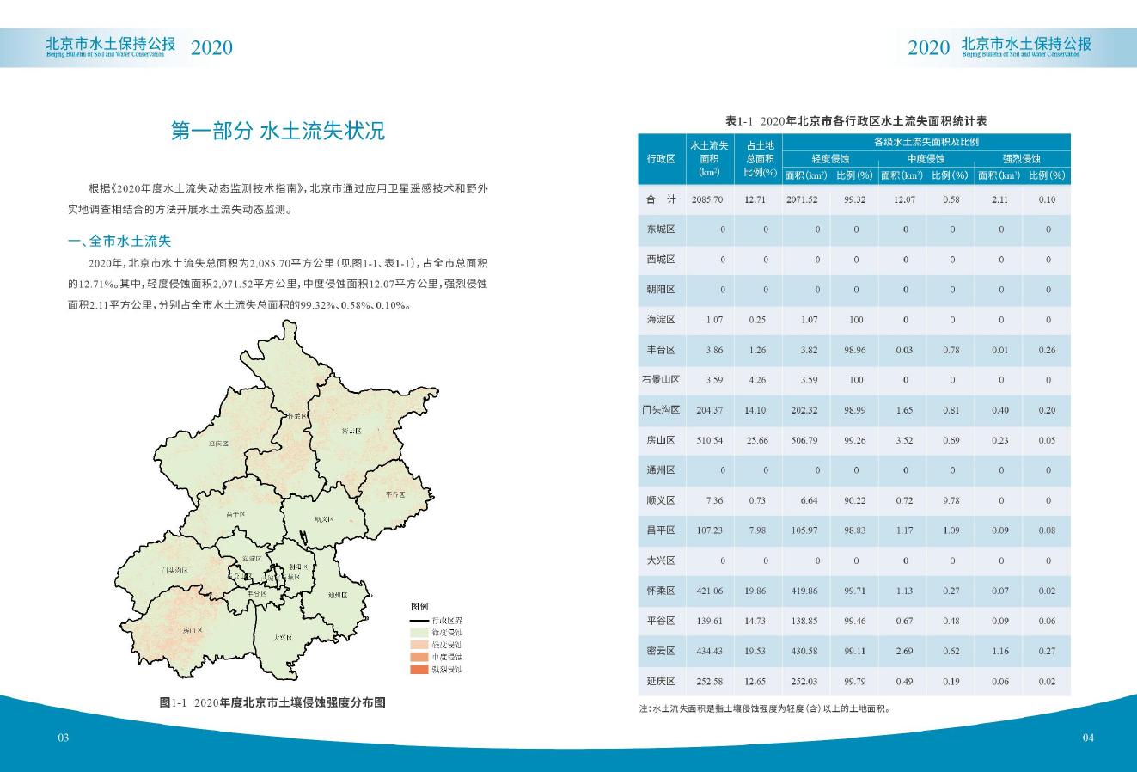This screenshot has height=772, width=1137.
Task: Click 顺义区 in the table
Action: click(661, 500)
